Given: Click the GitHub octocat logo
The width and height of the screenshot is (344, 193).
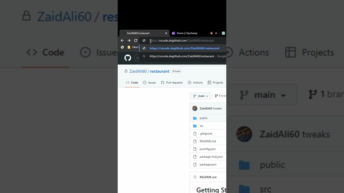Looking at the screenshot, I should click(128, 58).
